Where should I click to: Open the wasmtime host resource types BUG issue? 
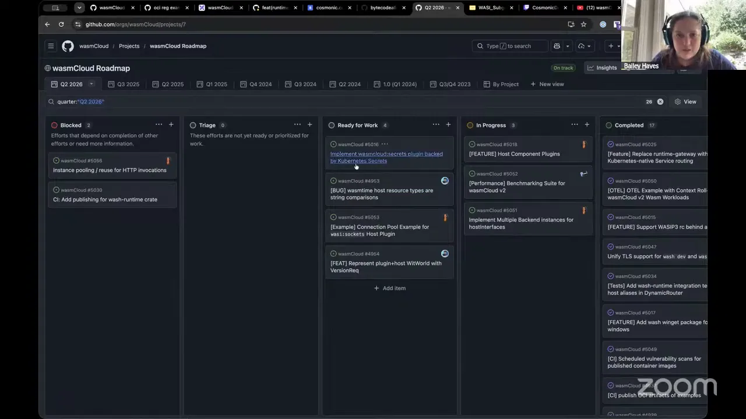pyautogui.click(x=382, y=194)
